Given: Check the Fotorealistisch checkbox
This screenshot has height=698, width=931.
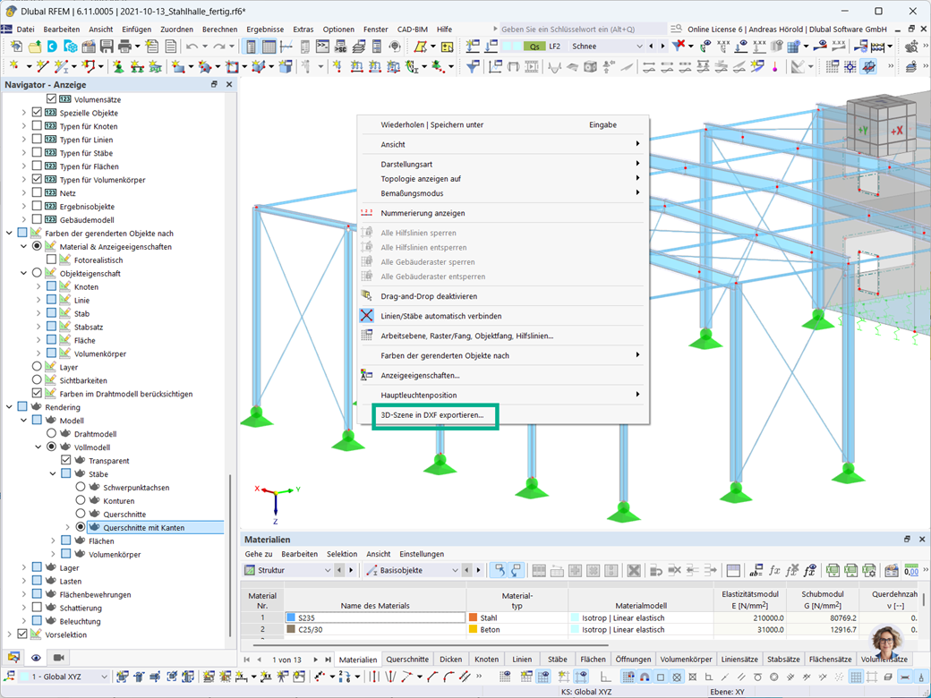Looking at the screenshot, I should (x=51, y=260).
